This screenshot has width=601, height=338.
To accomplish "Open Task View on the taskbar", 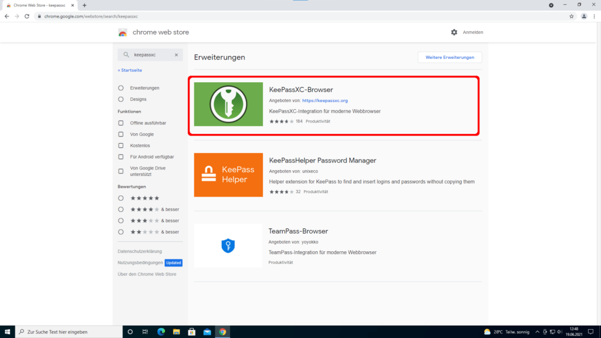I will pos(146,332).
